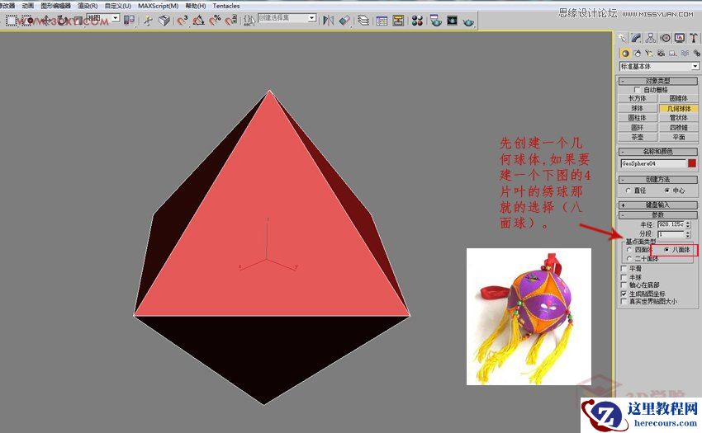Screen dimensions: 702x433
Task: Open the Motion command panel tab
Action: pos(666,38)
